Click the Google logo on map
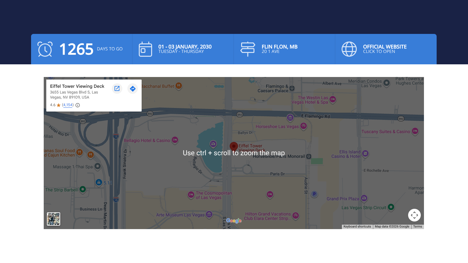468x263 pixels. (234, 221)
